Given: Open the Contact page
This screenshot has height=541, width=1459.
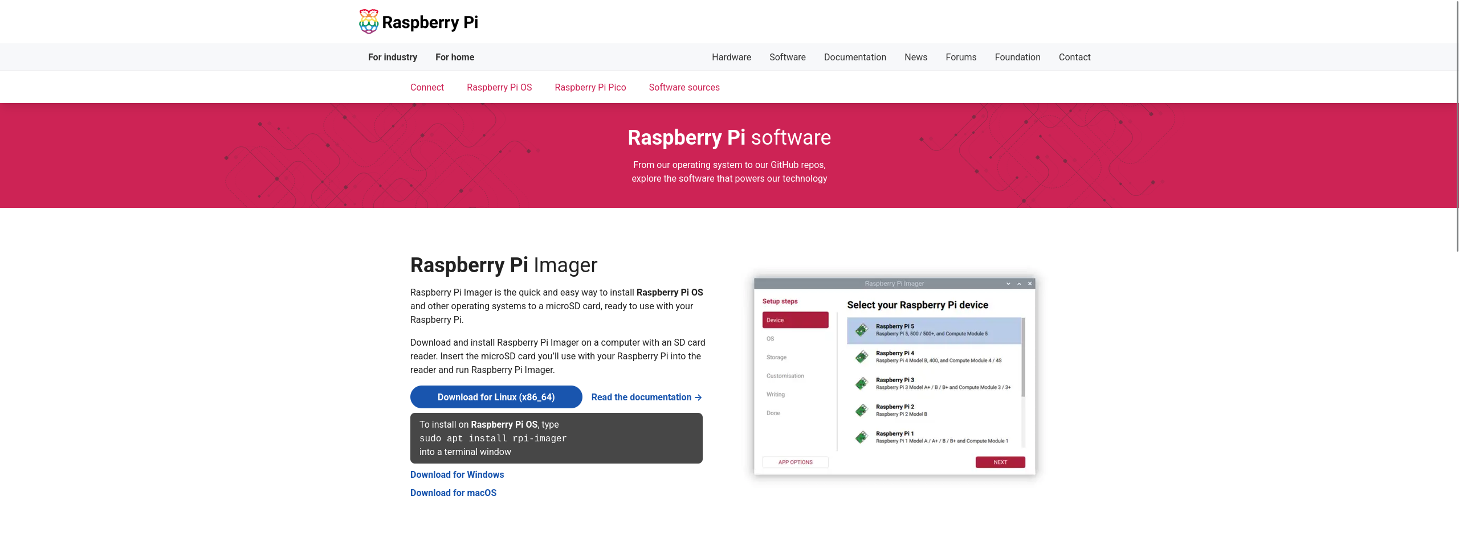Looking at the screenshot, I should 1074,57.
